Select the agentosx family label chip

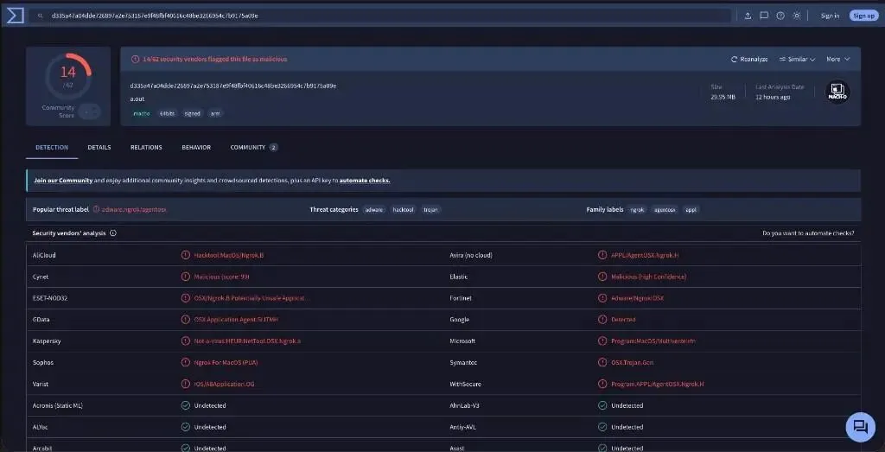tap(665, 209)
